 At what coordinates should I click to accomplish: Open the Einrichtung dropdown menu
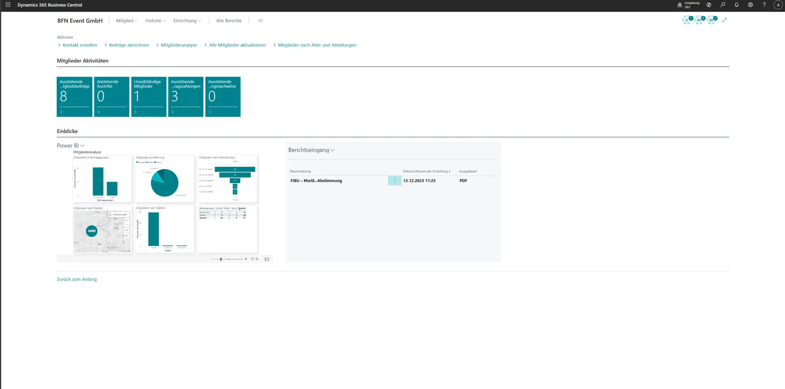click(x=187, y=21)
